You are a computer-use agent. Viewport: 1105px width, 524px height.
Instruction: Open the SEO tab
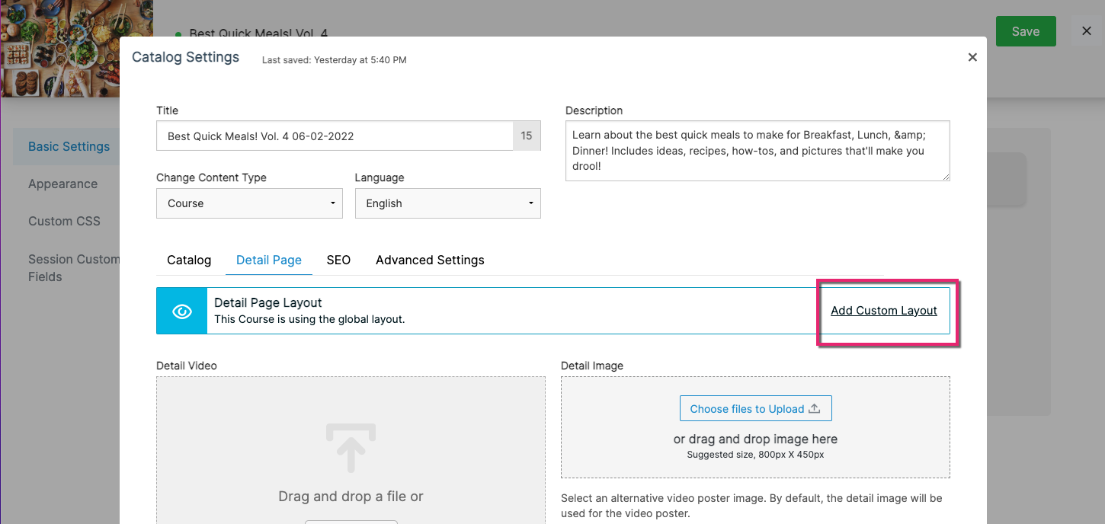tap(338, 260)
